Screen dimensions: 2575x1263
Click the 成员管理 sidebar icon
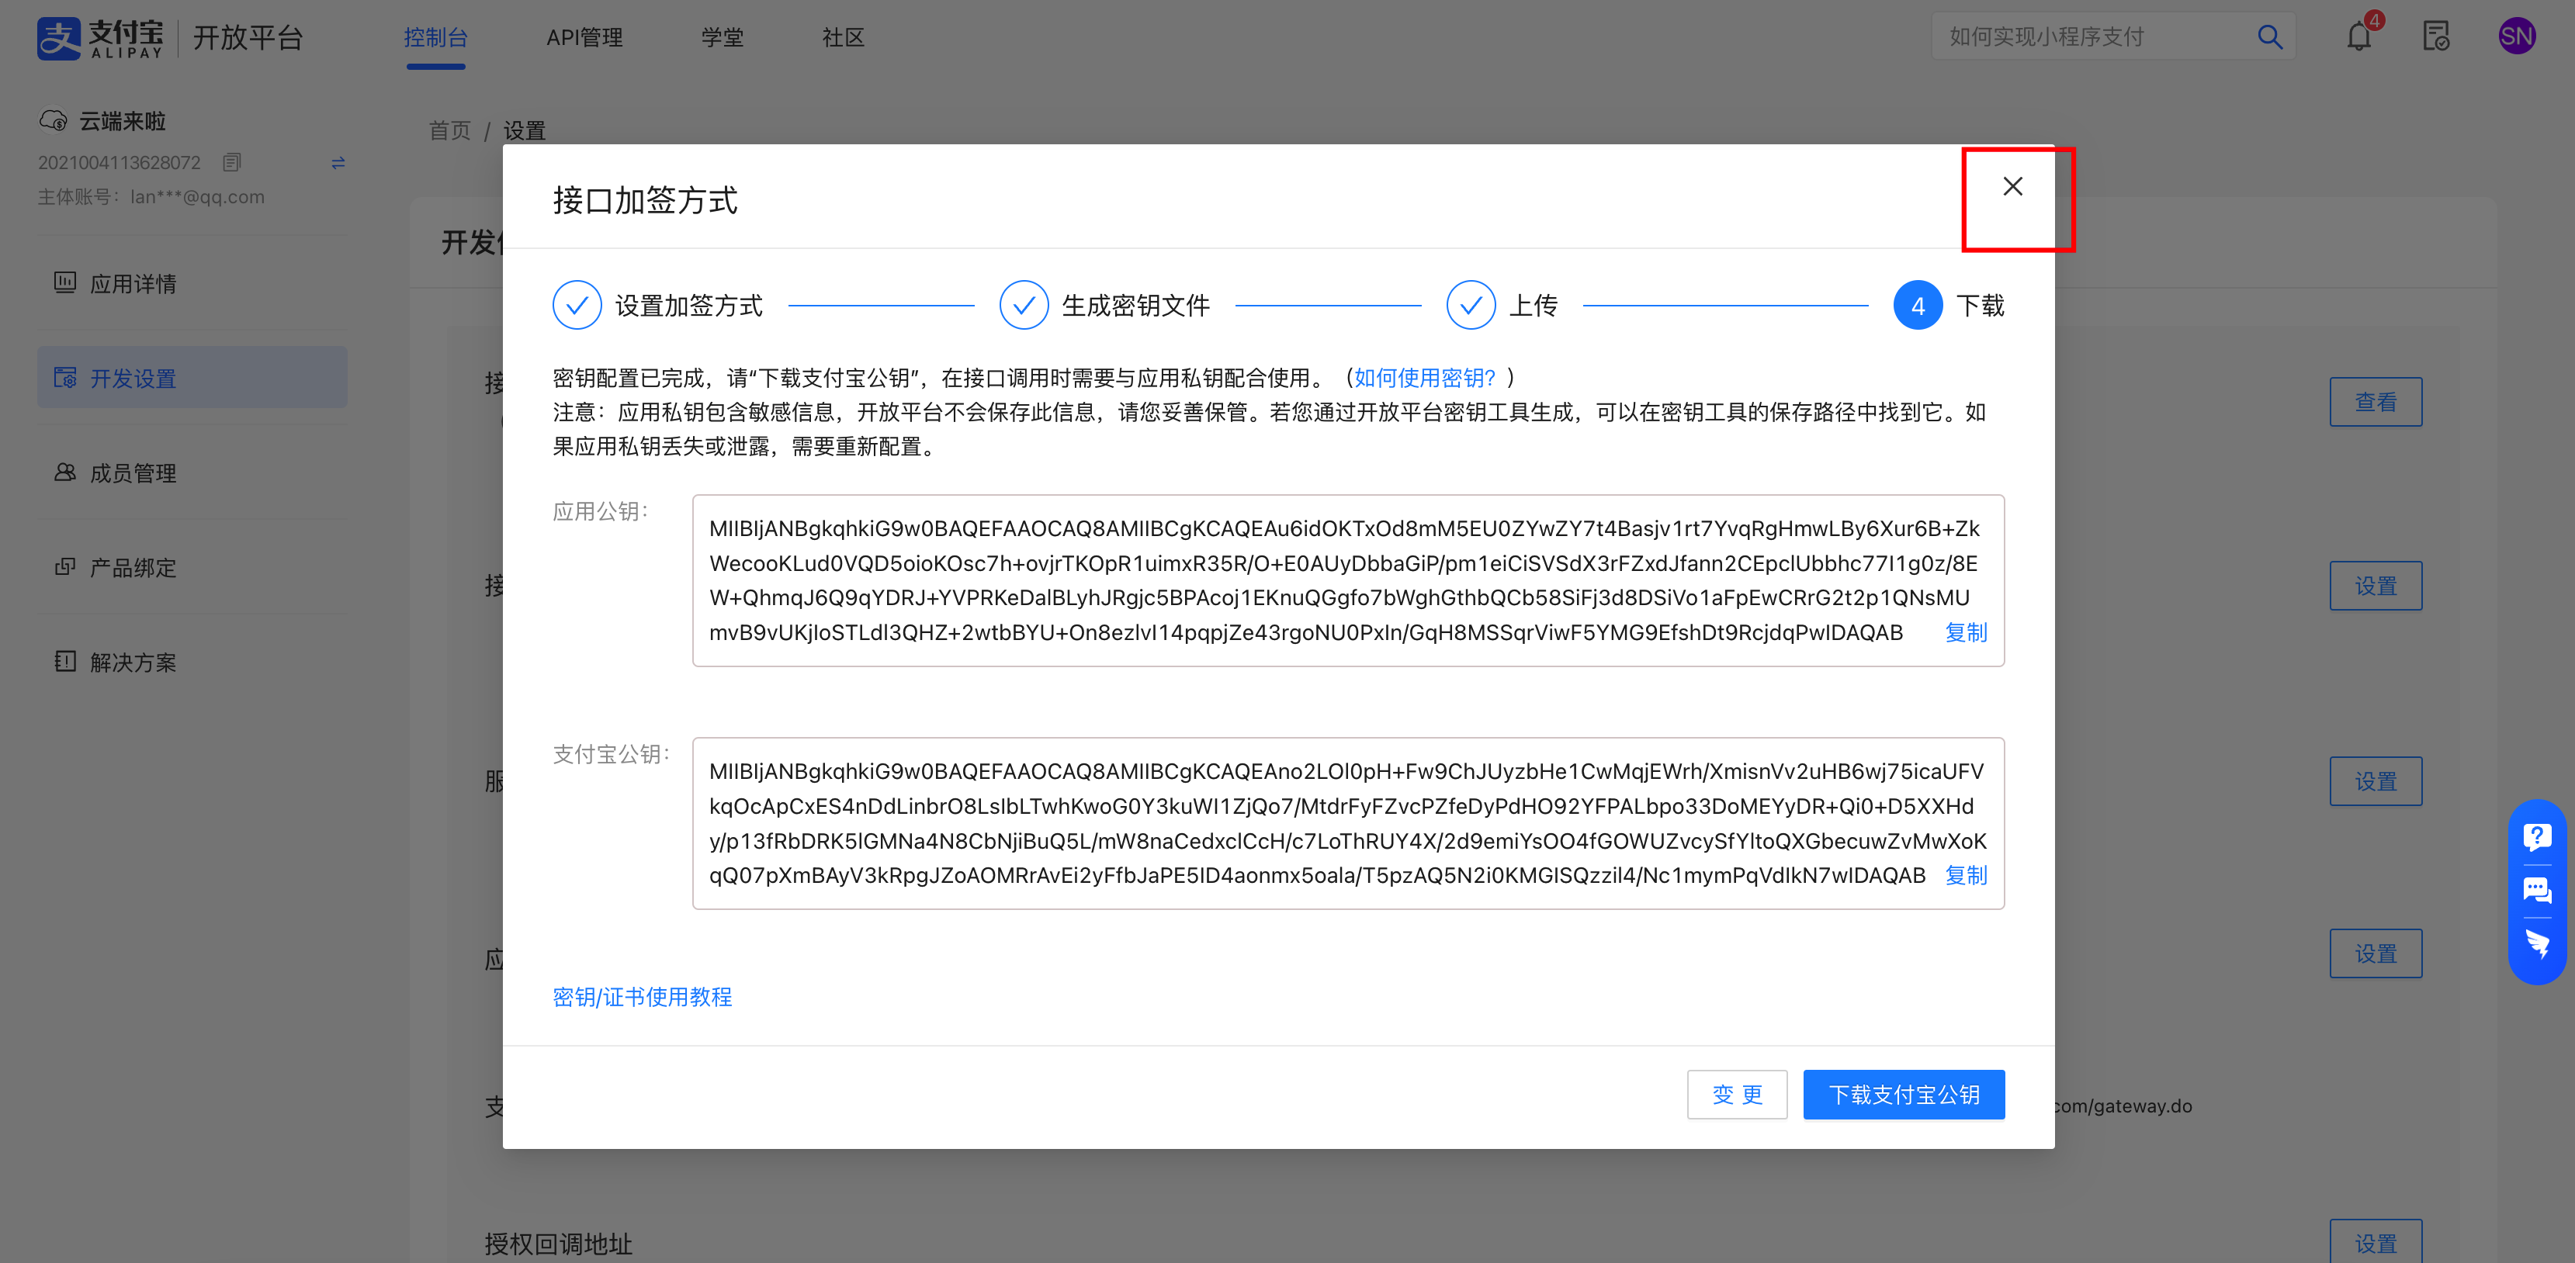(65, 472)
